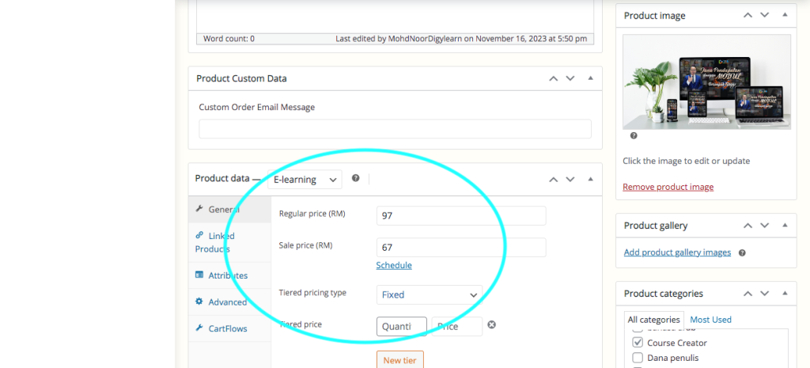
Task: Open the Tiered pricing type dropdown
Action: (430, 294)
